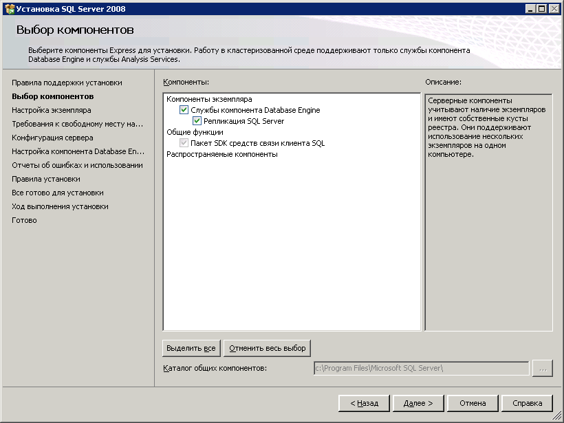
Task: Select Распространяемые компоненты tree node
Action: click(221, 154)
